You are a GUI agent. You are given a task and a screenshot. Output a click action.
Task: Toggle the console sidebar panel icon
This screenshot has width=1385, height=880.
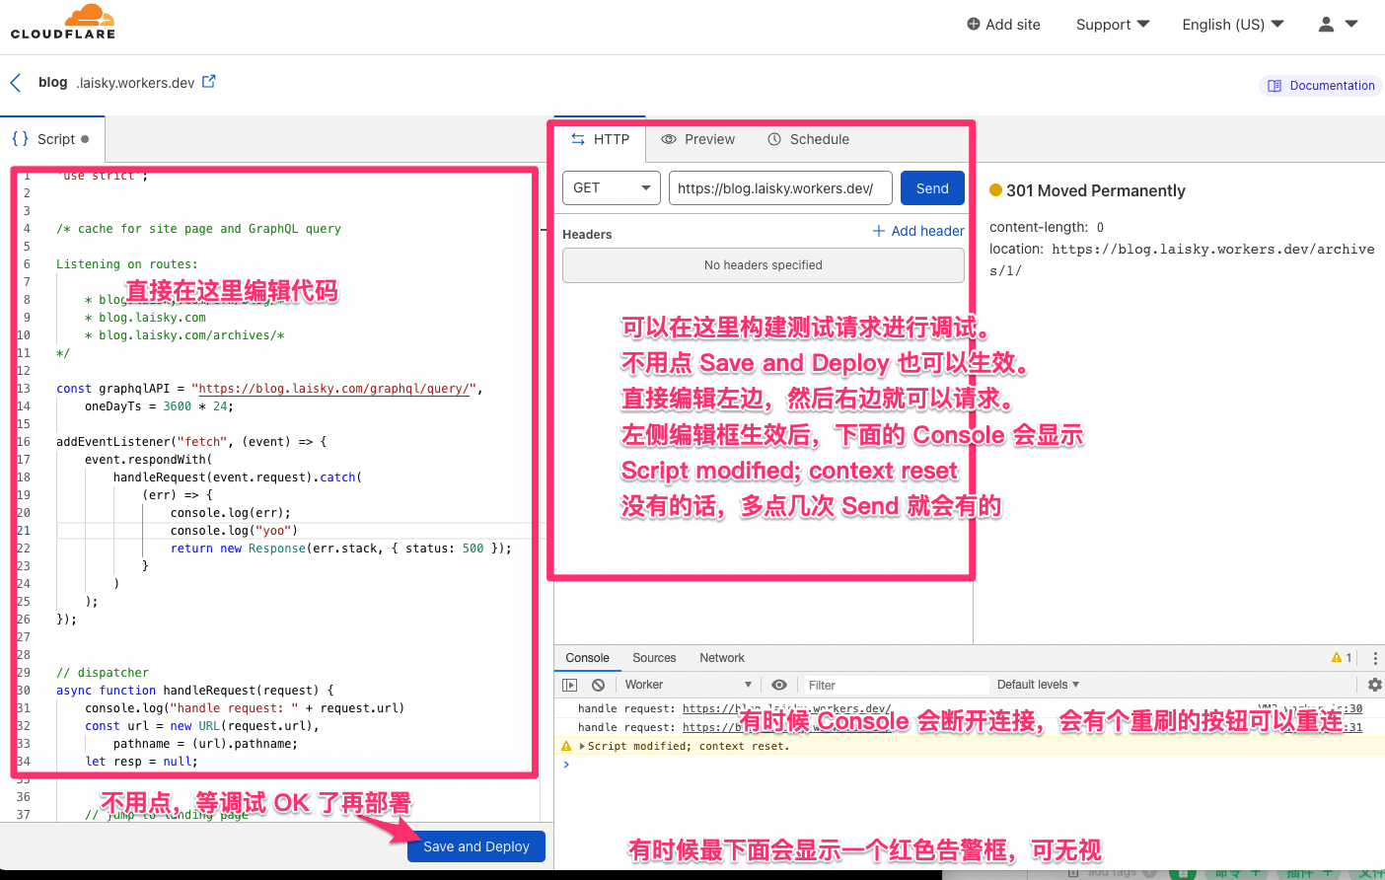point(569,685)
